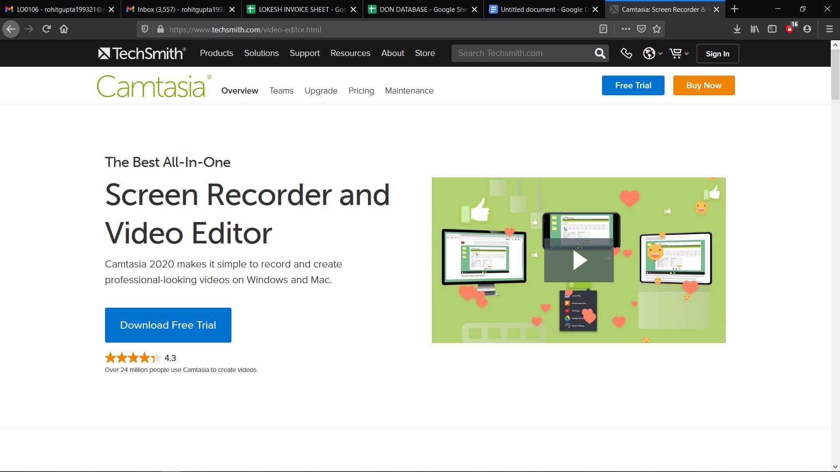
Task: Click the Save to Pocket icon
Action: pos(641,29)
